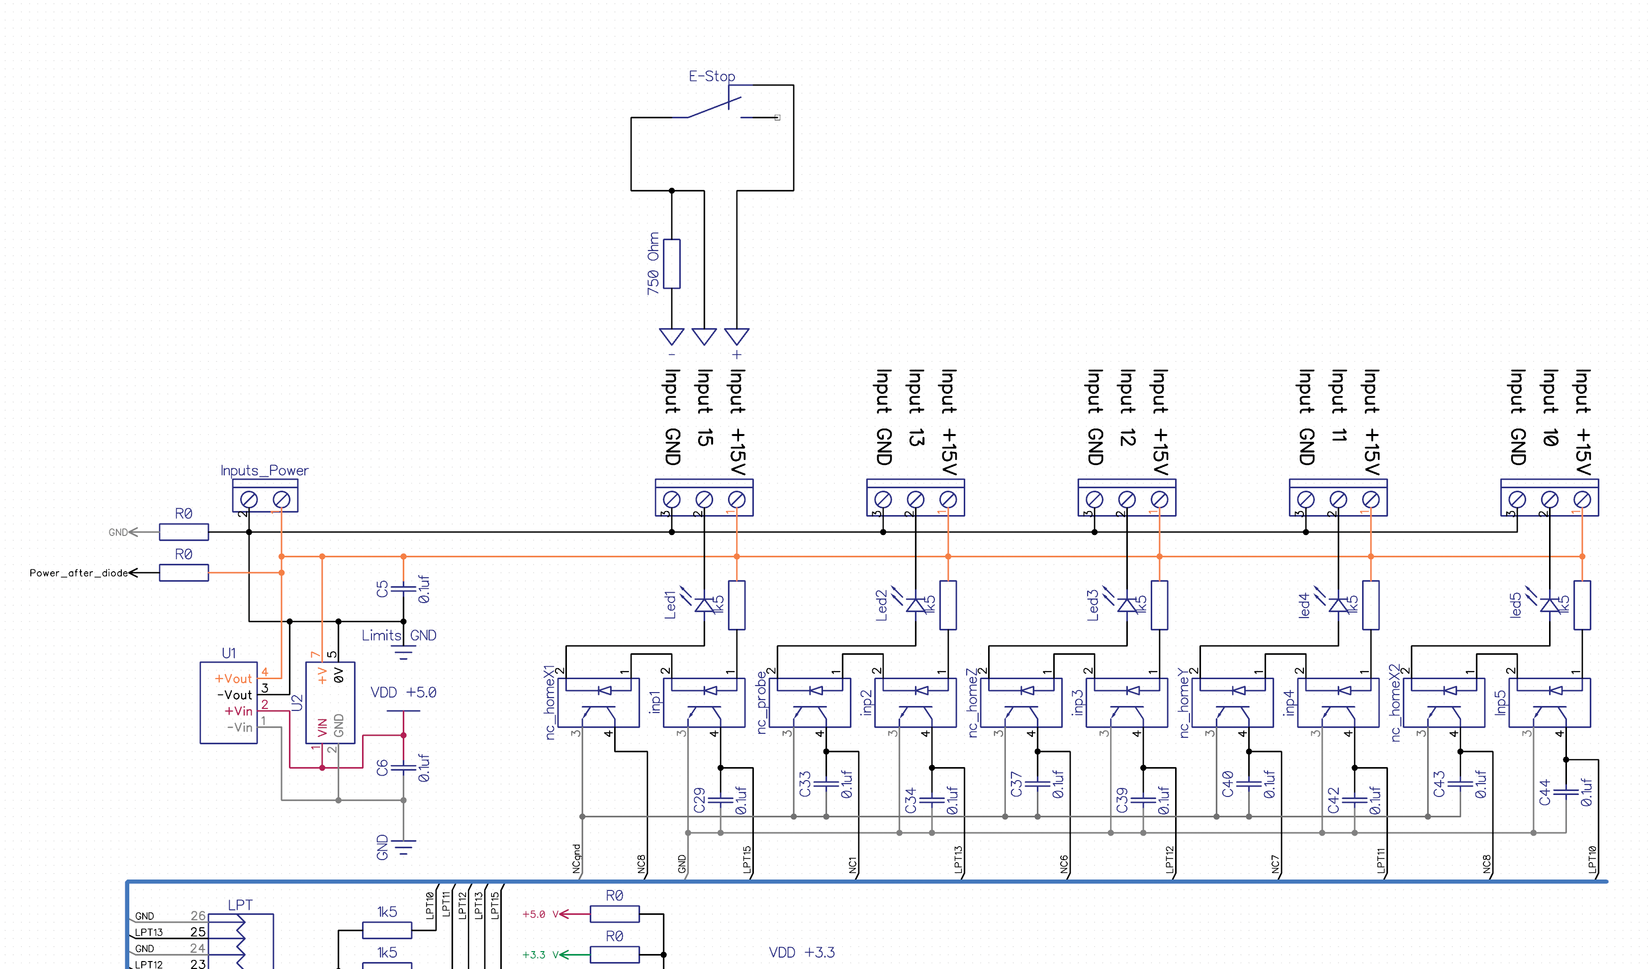Select capacitor C5 symbol
This screenshot has height=969, width=1650.
pyautogui.click(x=403, y=589)
